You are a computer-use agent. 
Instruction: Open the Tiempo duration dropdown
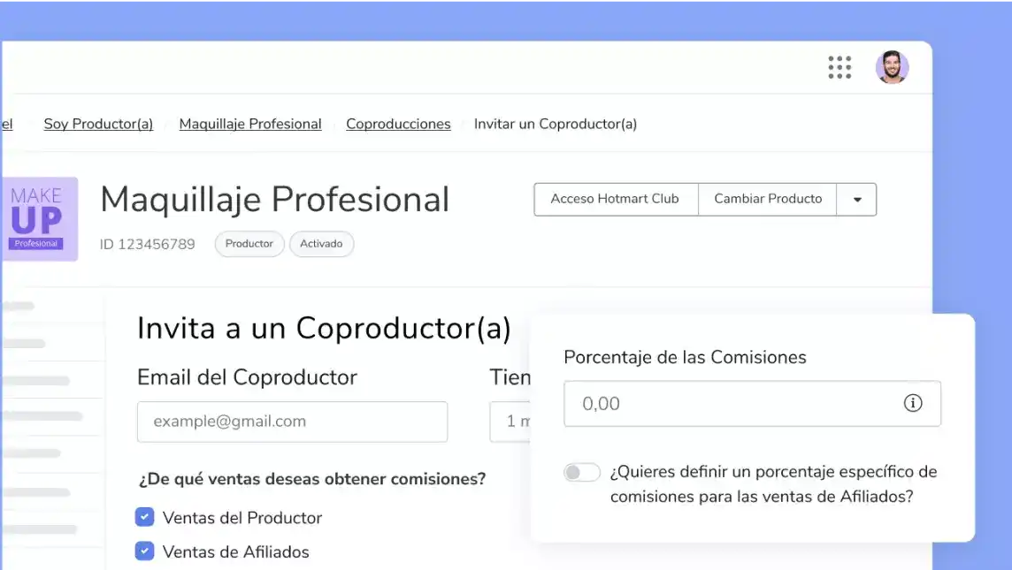pyautogui.click(x=517, y=422)
